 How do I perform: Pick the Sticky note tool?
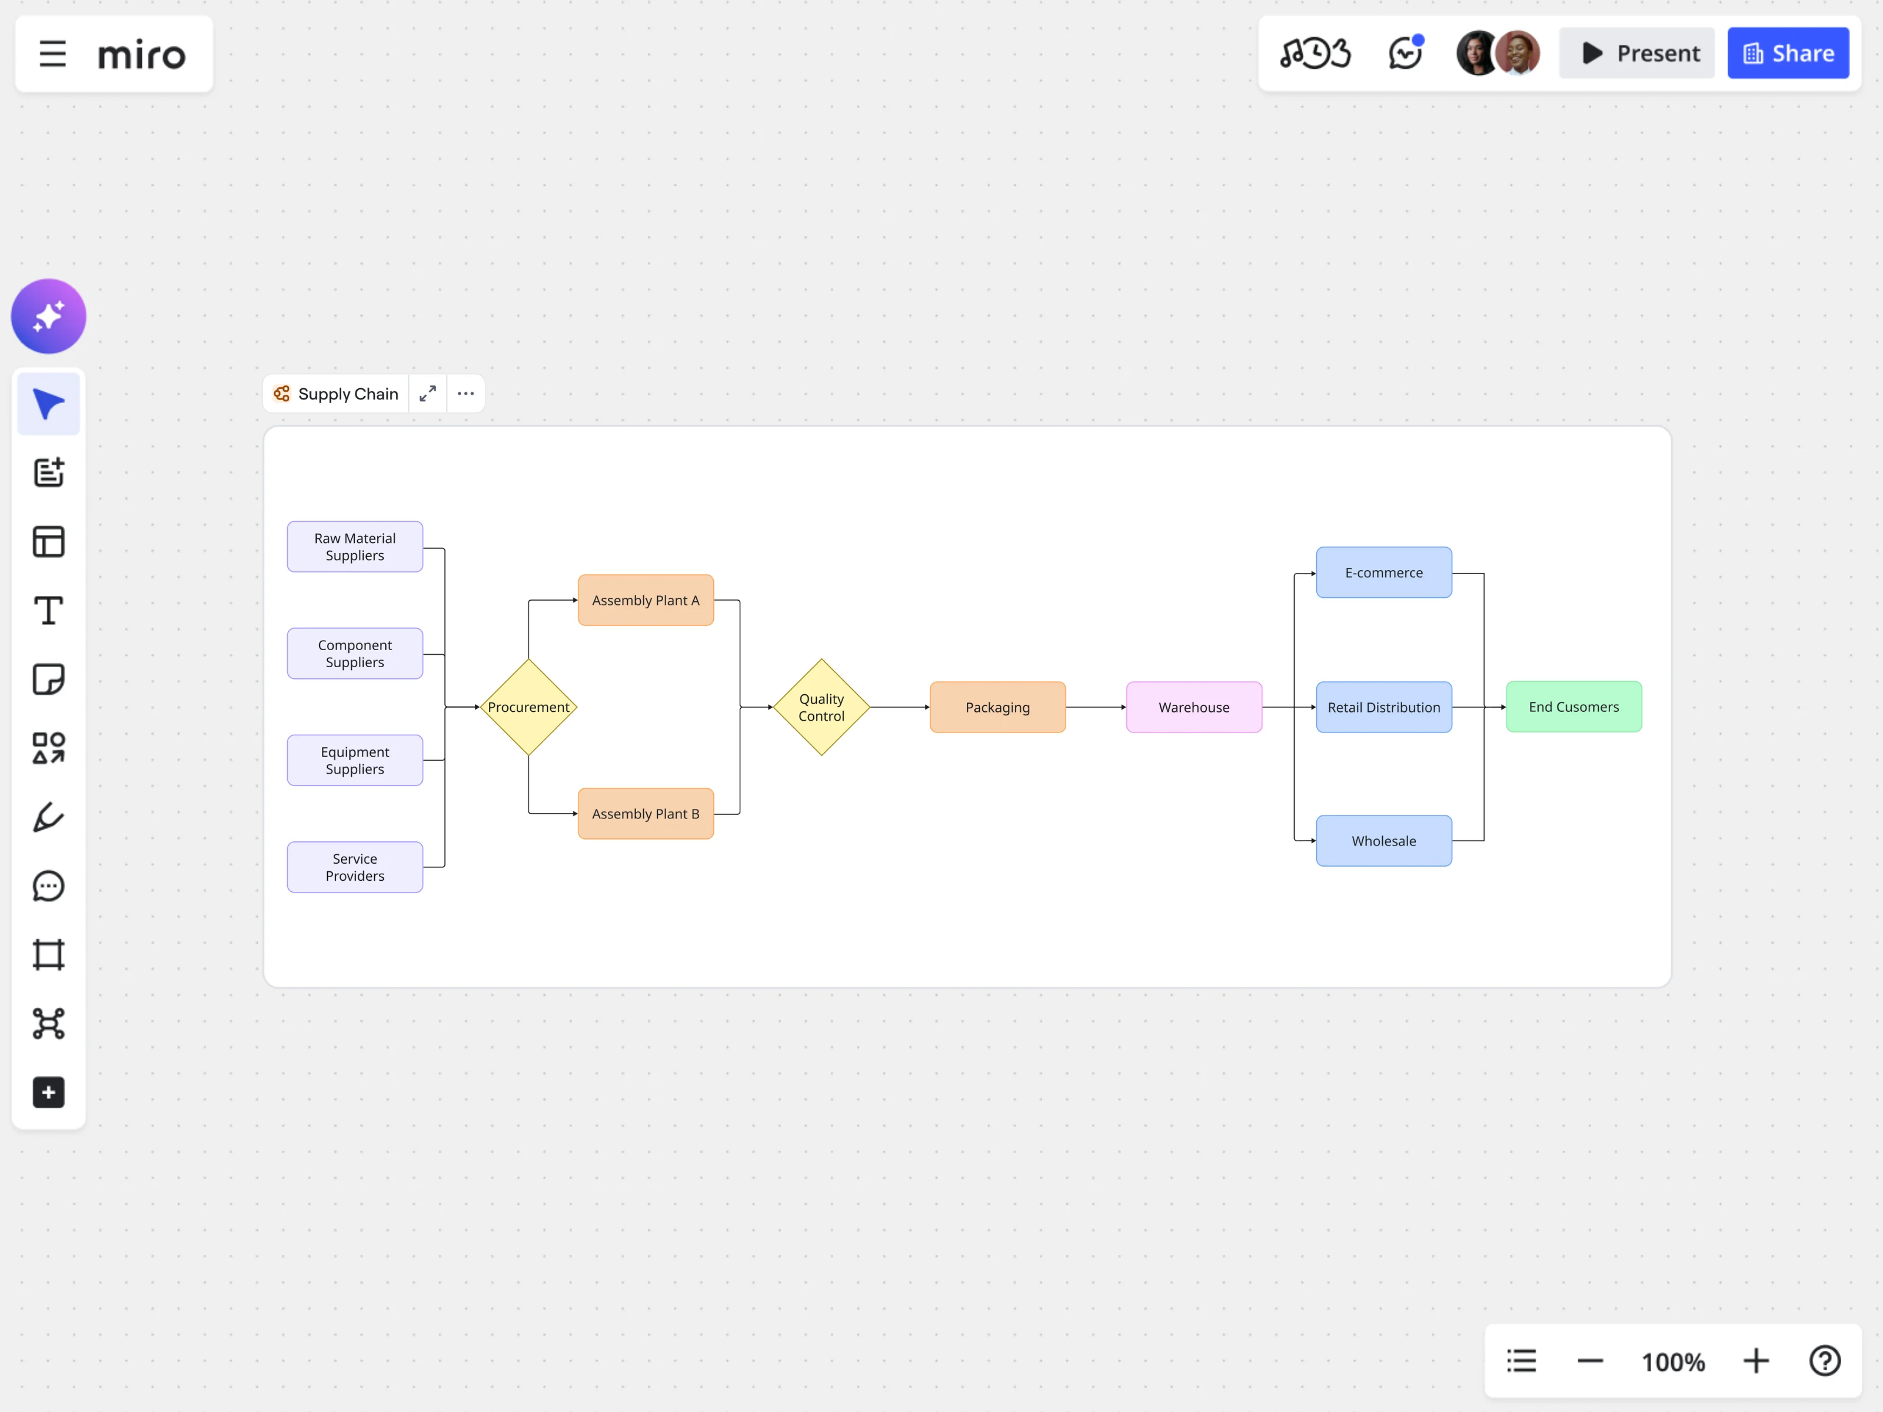coord(48,678)
